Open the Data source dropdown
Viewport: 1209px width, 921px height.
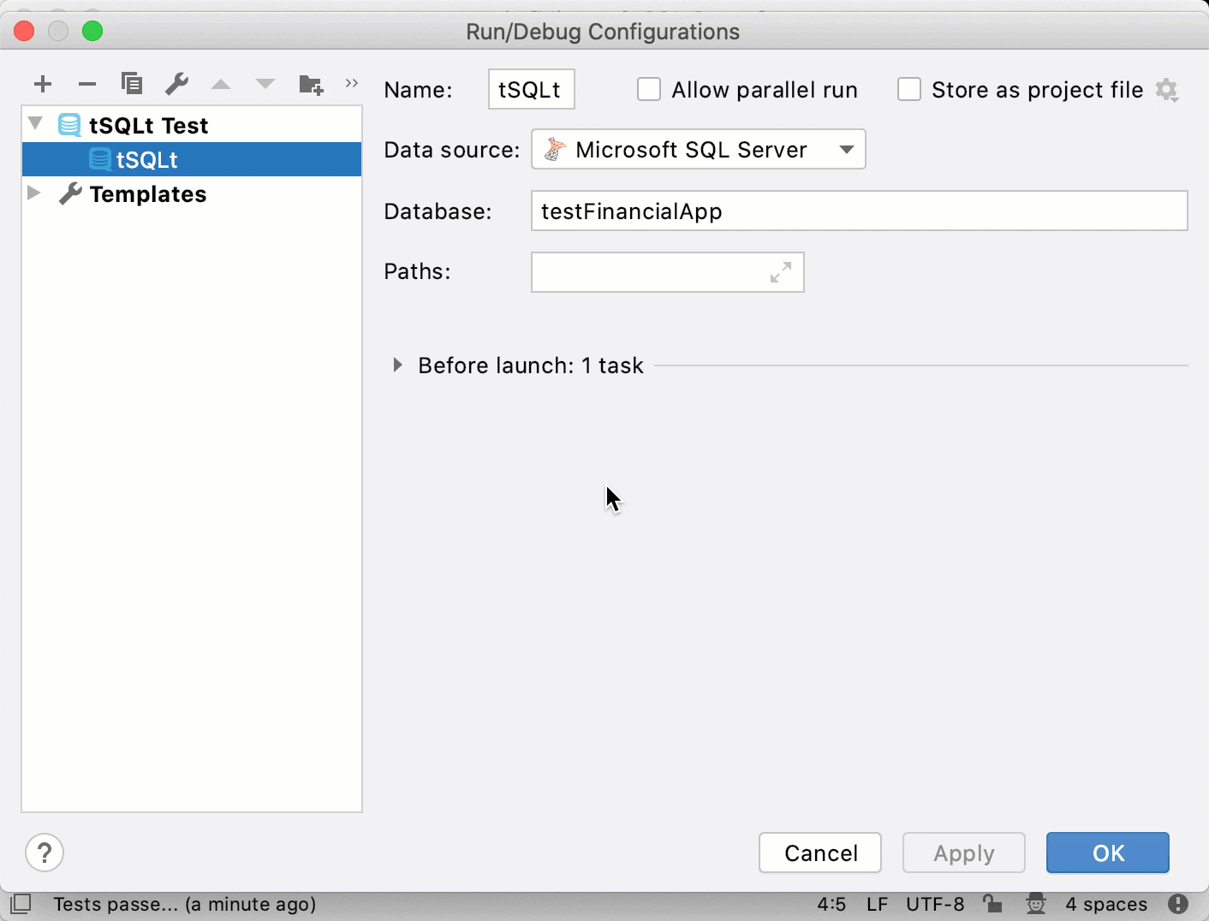pos(846,149)
